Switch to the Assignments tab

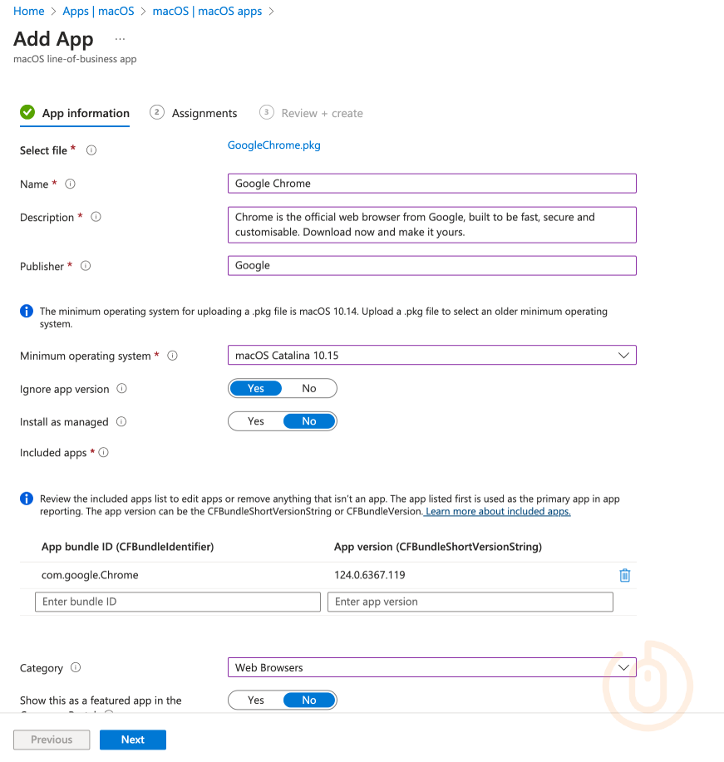204,113
